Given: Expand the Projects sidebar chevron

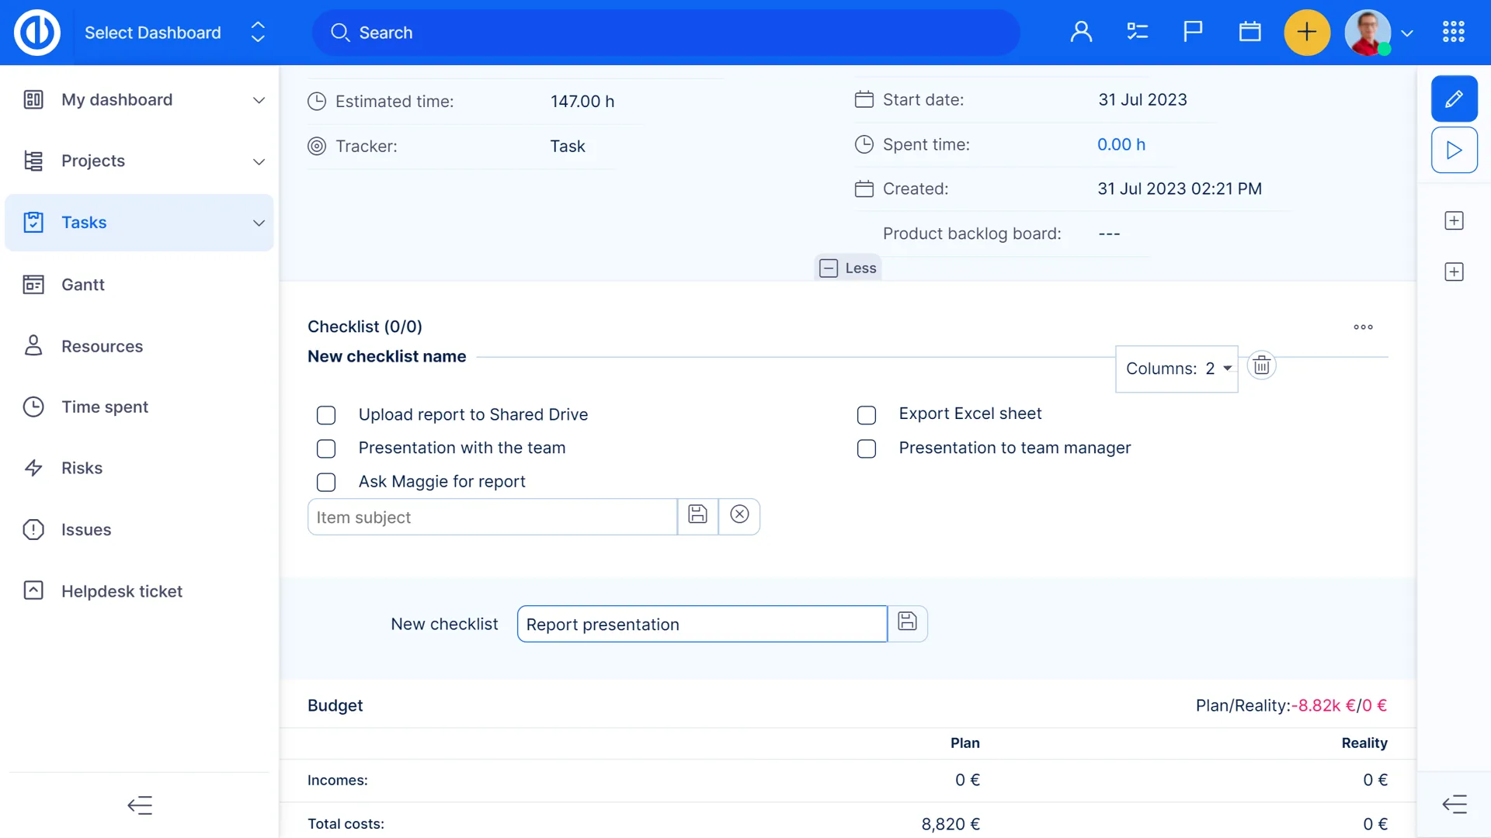Looking at the screenshot, I should (259, 161).
